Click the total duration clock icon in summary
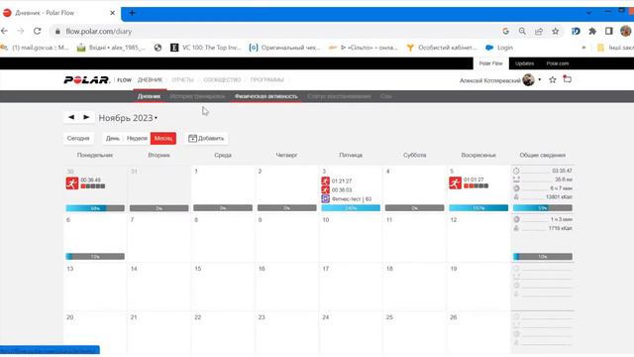Image resolution: width=634 pixels, height=357 pixels. 516,171
